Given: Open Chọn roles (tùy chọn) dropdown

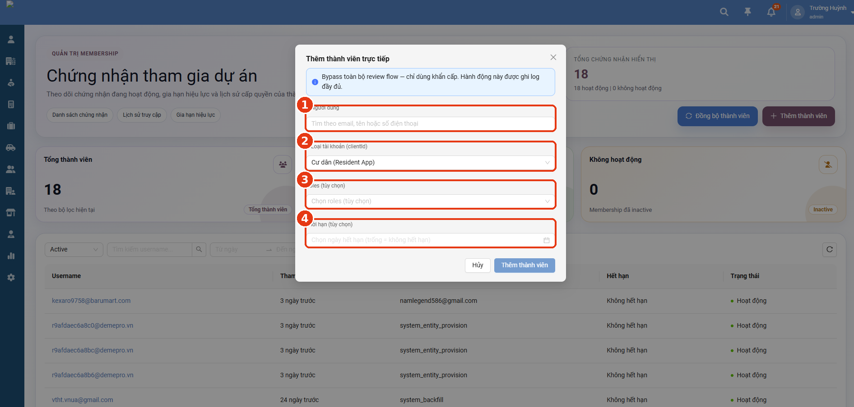Looking at the screenshot, I should click(x=431, y=201).
